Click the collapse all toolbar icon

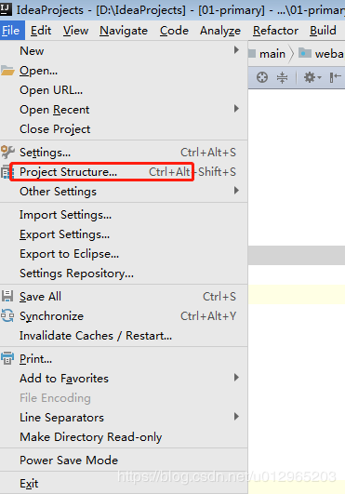coord(282,77)
